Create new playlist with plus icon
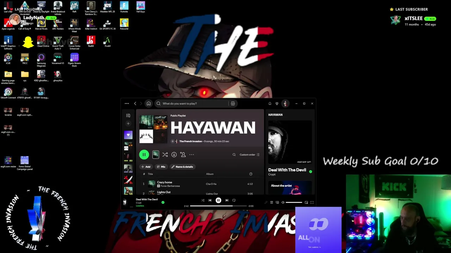 coord(128,124)
